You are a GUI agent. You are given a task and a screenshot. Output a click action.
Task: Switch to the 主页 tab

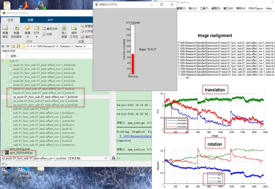point(10,20)
